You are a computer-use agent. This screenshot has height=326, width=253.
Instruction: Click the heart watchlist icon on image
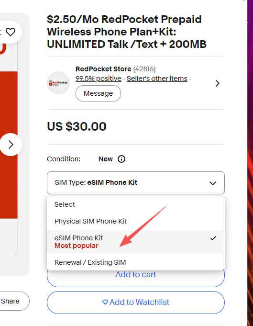point(11,32)
